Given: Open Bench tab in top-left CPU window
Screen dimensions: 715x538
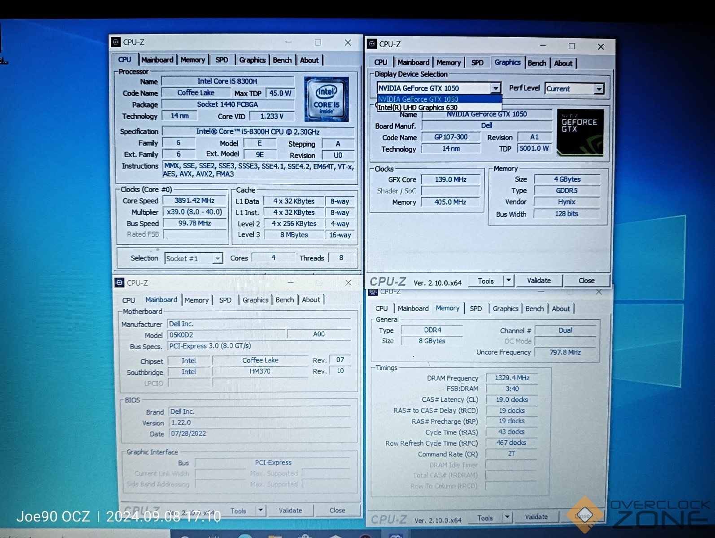Looking at the screenshot, I should [x=282, y=61].
